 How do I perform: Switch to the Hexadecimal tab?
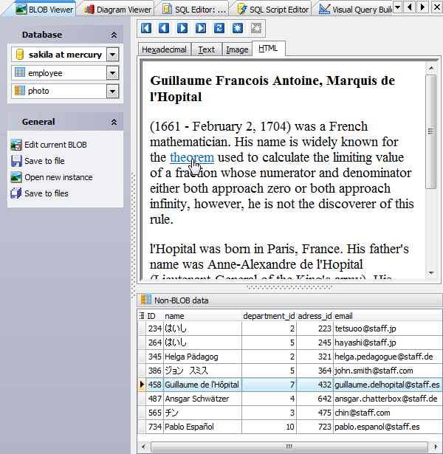(x=164, y=49)
